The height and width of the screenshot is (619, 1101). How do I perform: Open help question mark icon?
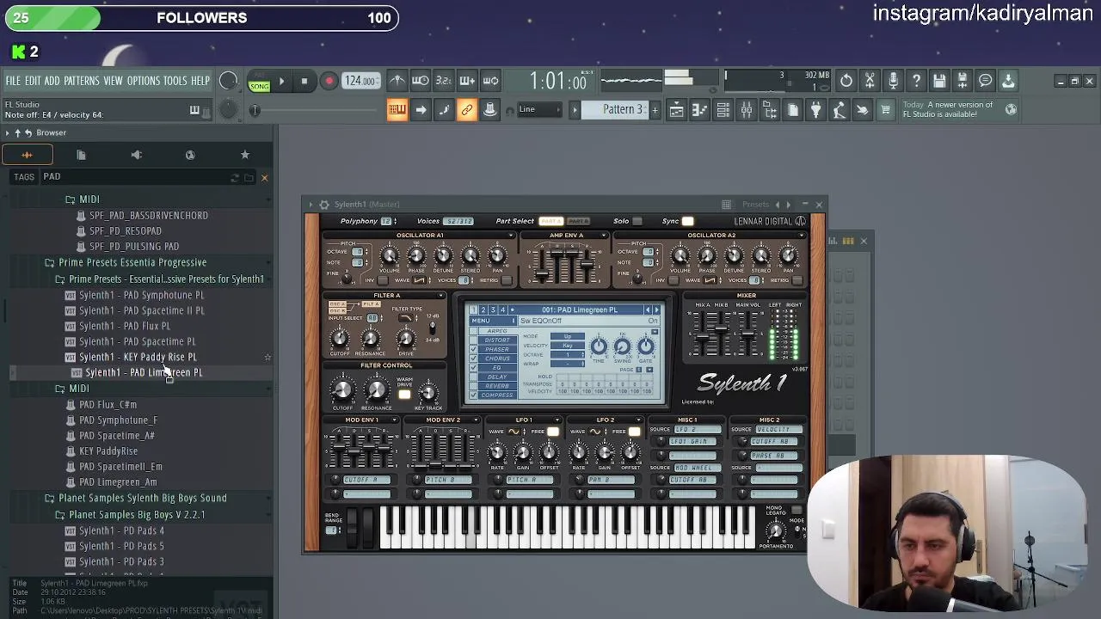pyautogui.click(x=916, y=81)
